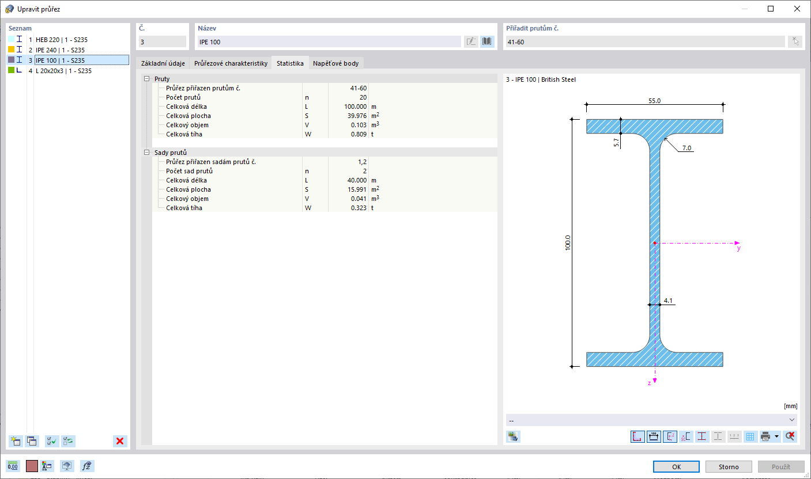Click the member sets total weight 0.323
The width and height of the screenshot is (811, 479).
358,208
